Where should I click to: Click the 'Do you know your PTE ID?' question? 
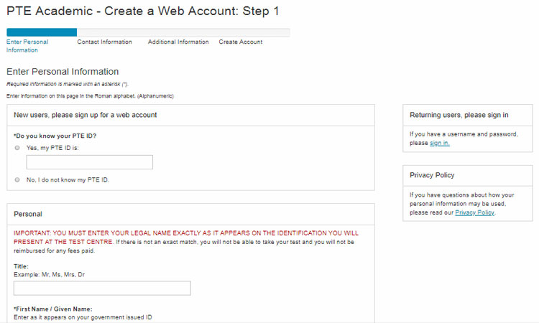(x=55, y=136)
